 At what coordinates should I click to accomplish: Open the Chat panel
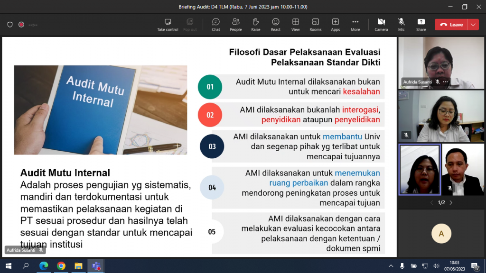(x=216, y=24)
